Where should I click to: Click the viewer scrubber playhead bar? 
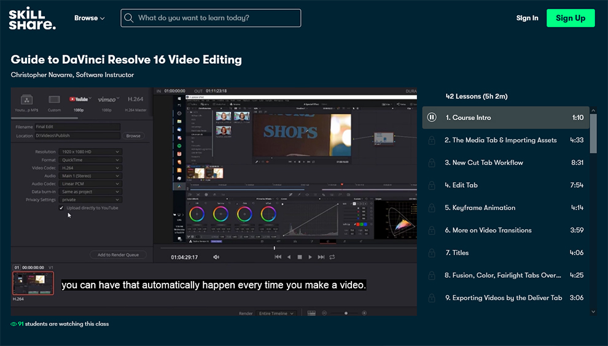click(274, 248)
